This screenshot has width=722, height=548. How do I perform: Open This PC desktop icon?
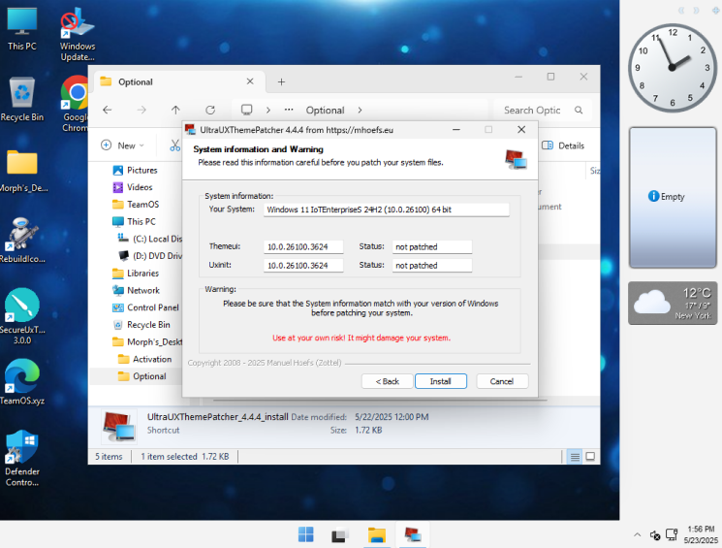[x=21, y=29]
